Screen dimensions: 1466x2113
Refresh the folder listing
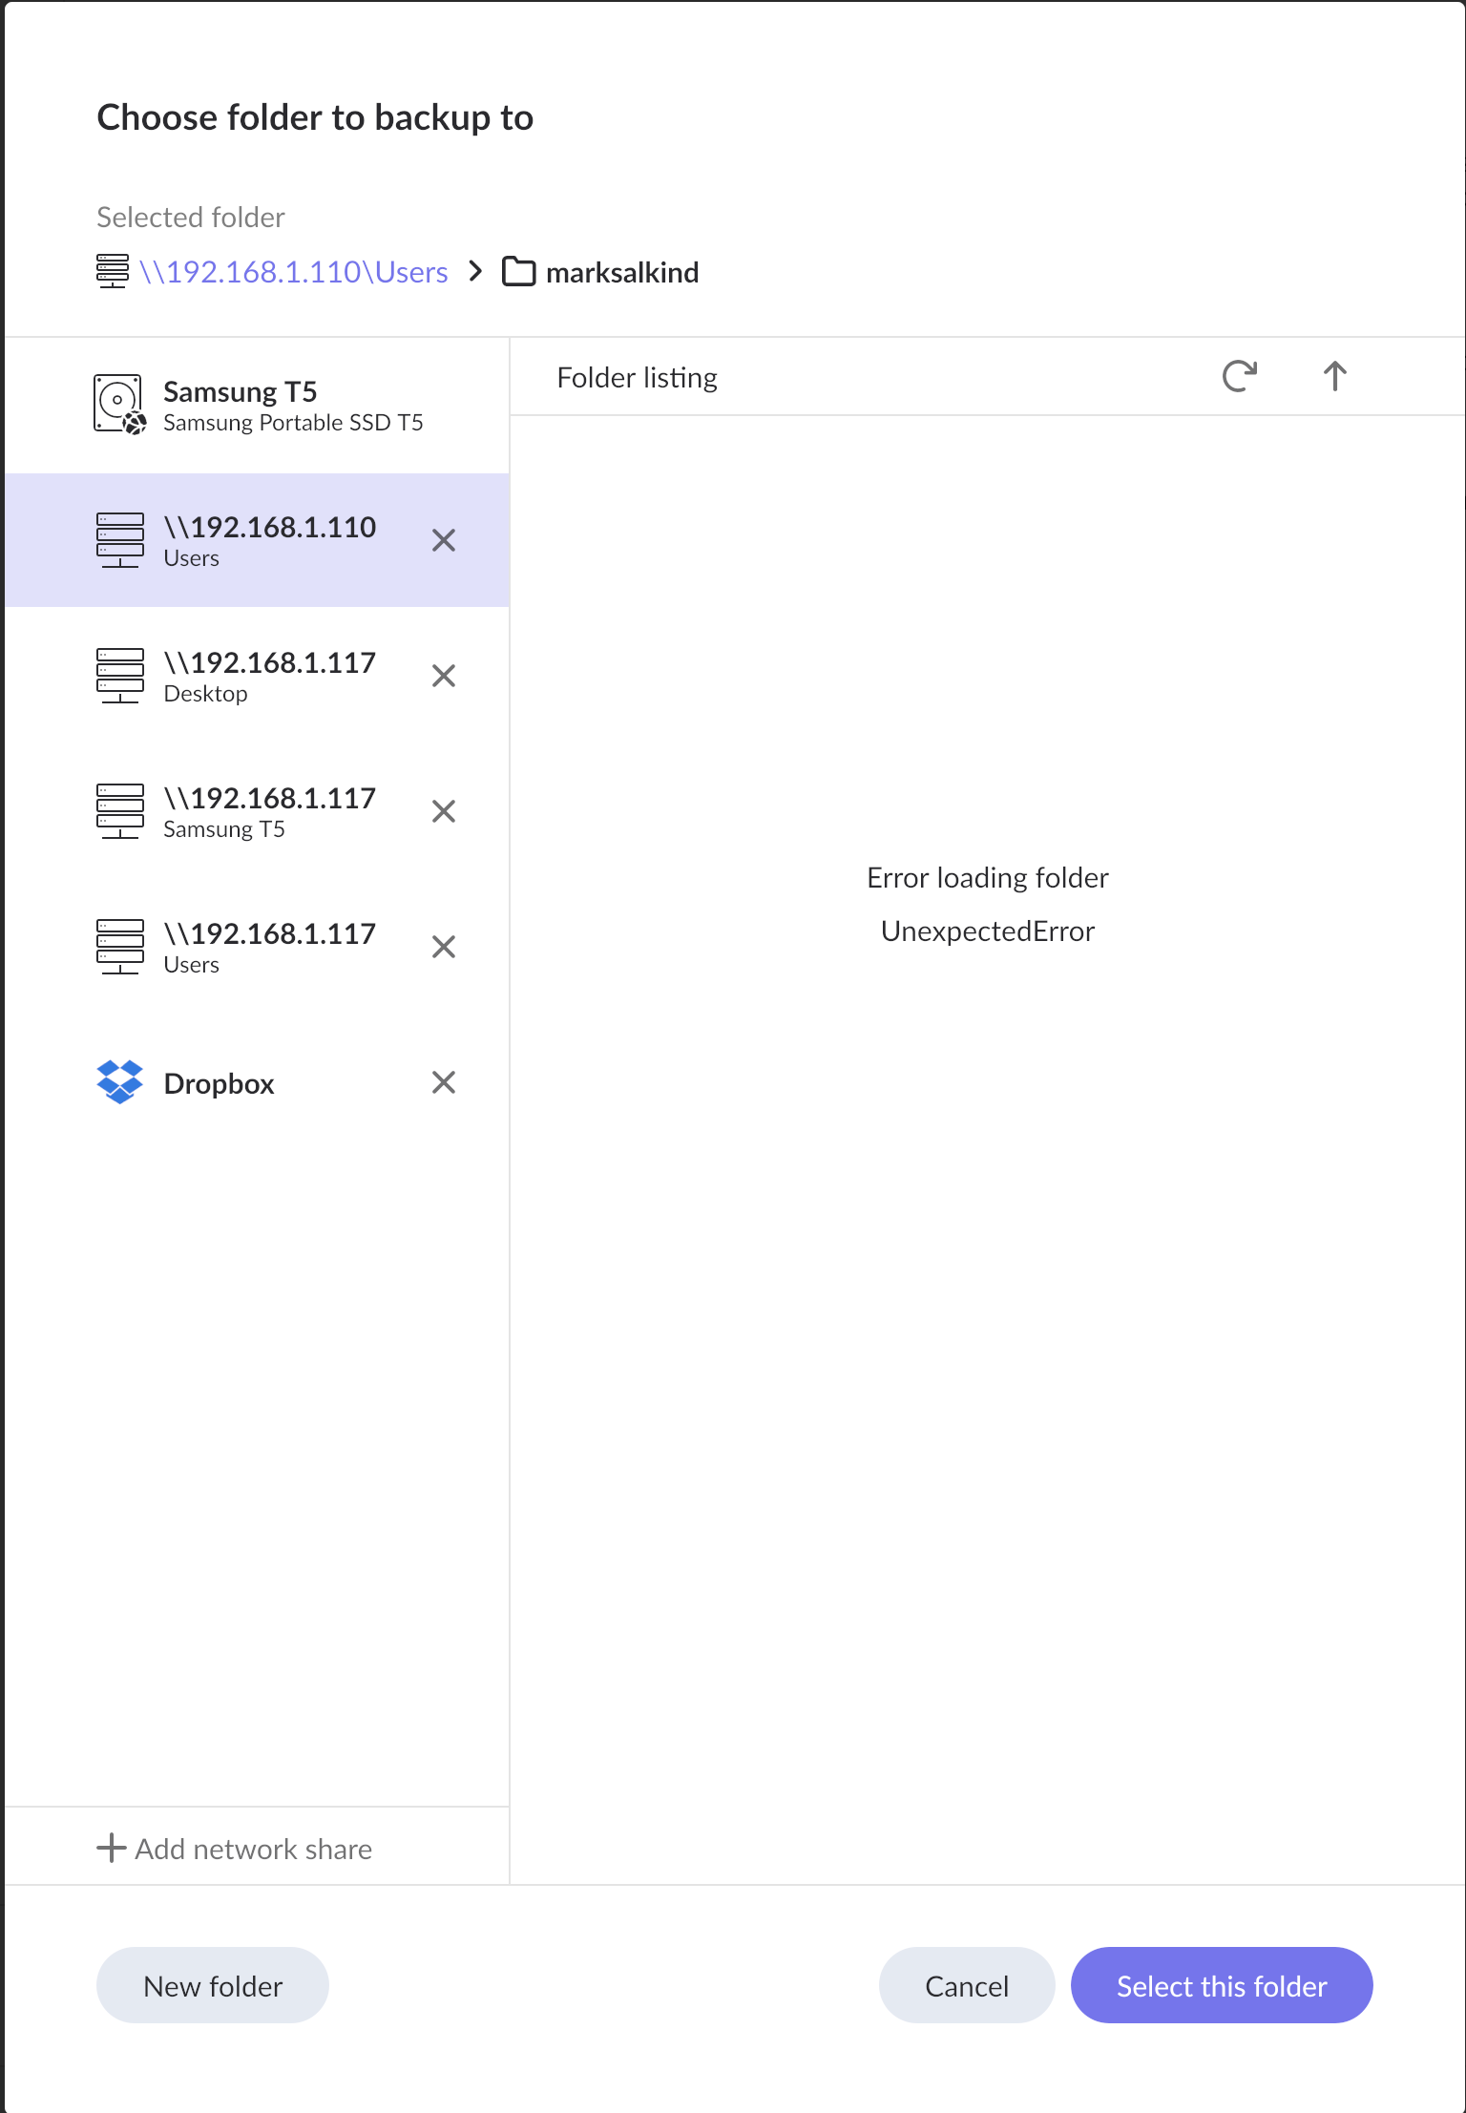(x=1239, y=377)
